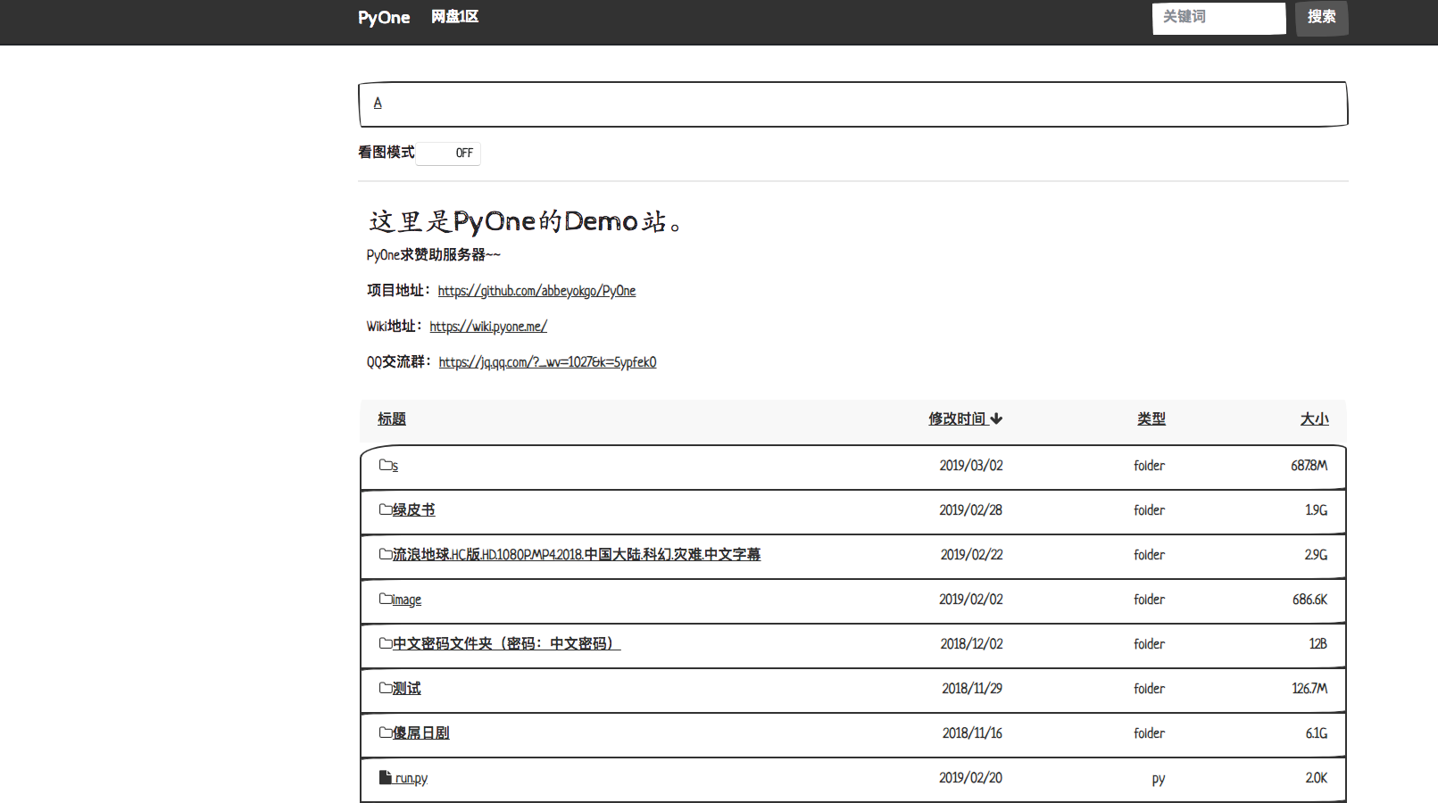Click the text PyOne求赞助服务器
The height and width of the screenshot is (803, 1438).
(434, 255)
